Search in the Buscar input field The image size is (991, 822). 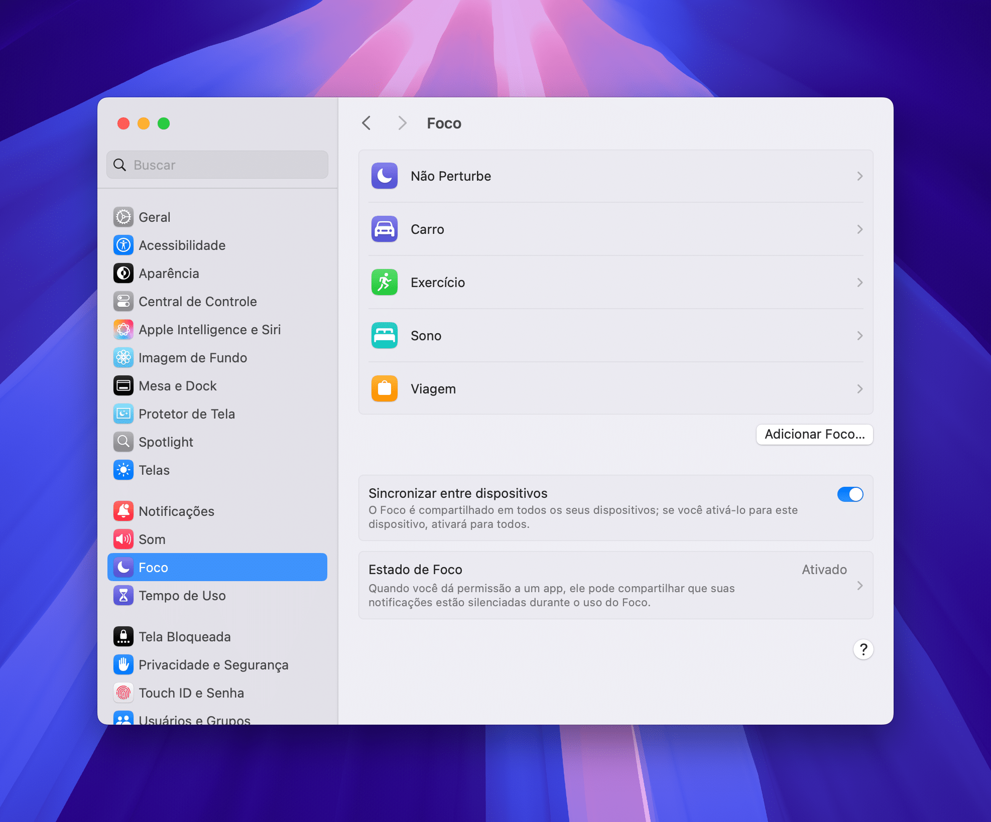pyautogui.click(x=218, y=165)
